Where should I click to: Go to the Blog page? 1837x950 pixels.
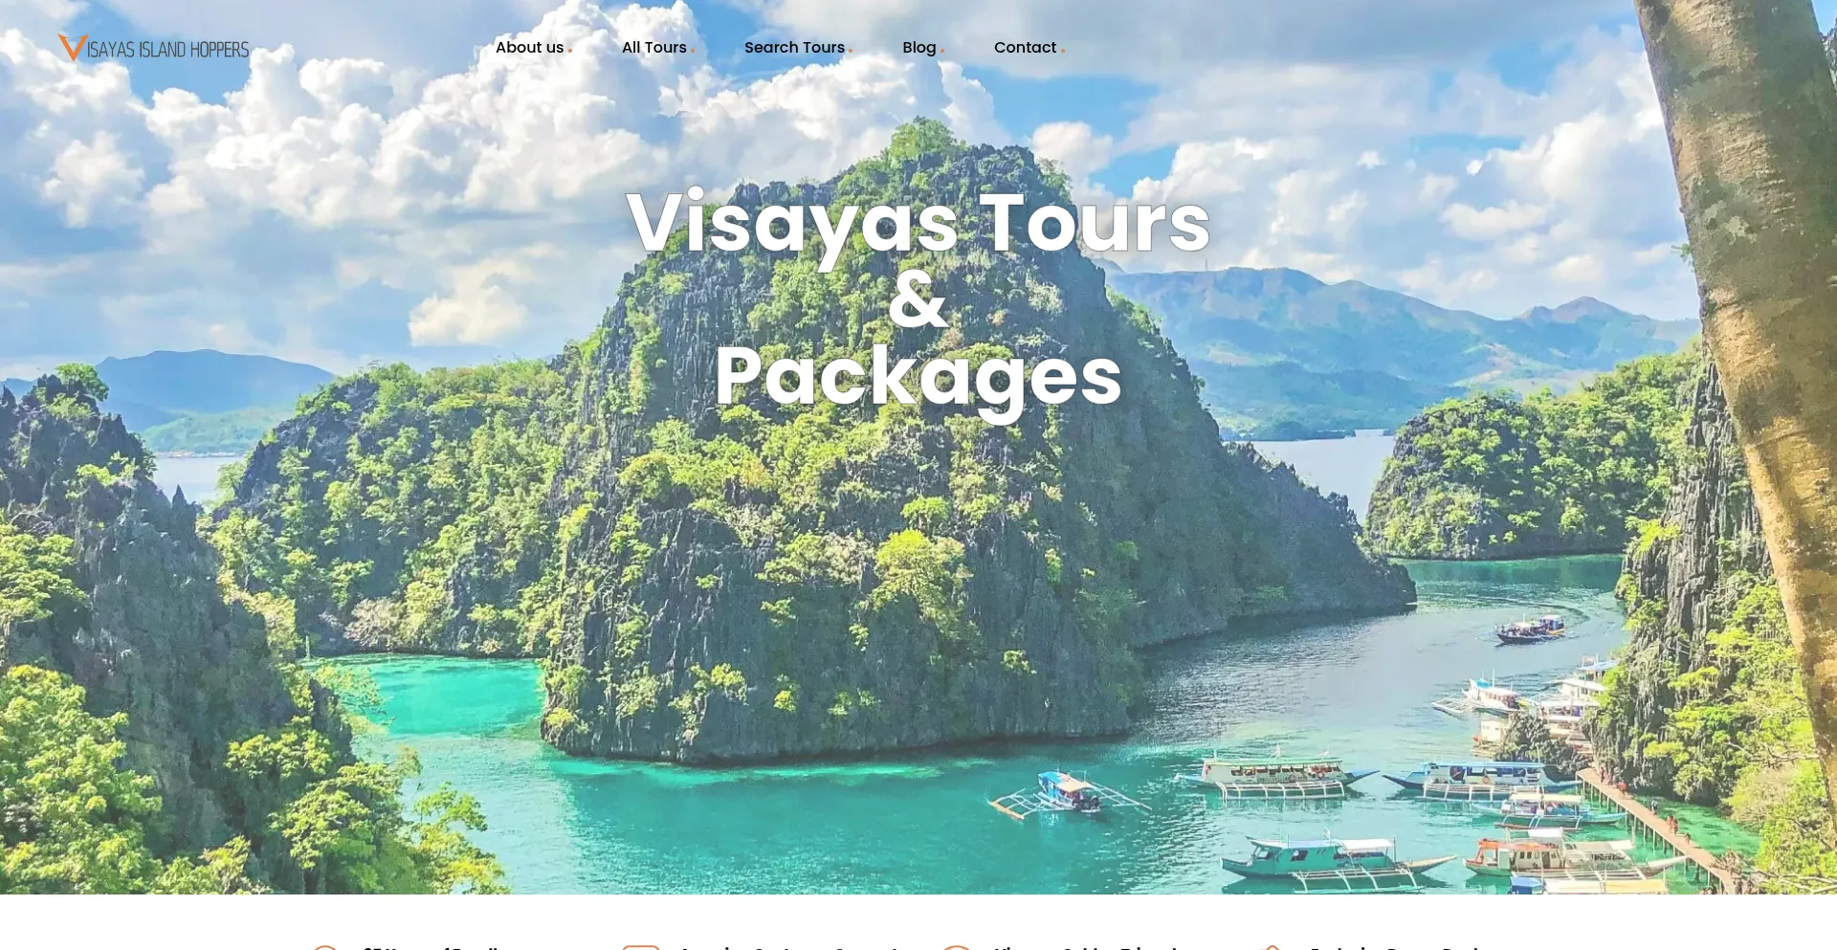pos(919,48)
